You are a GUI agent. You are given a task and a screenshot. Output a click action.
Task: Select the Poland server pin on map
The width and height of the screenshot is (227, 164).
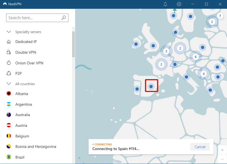click(203, 47)
